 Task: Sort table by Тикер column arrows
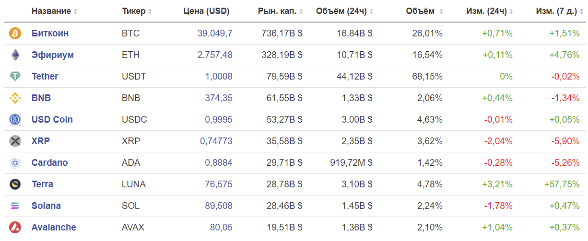pos(150,11)
